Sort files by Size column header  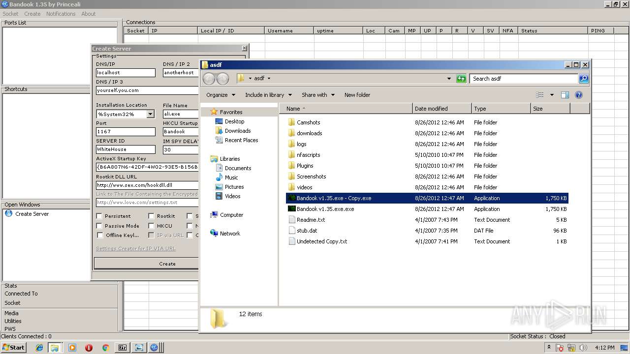[x=550, y=109]
